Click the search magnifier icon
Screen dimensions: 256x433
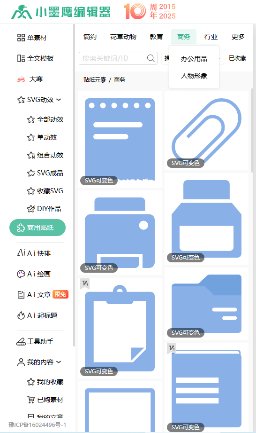151,58
